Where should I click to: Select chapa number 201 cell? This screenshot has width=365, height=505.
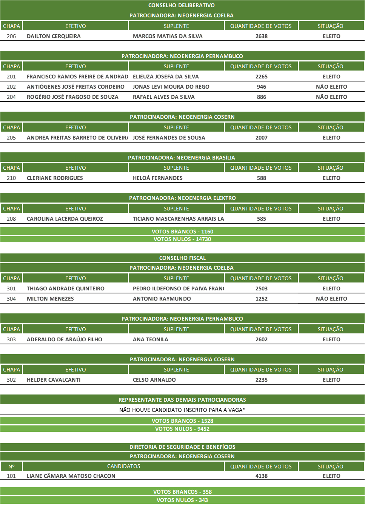(11, 77)
